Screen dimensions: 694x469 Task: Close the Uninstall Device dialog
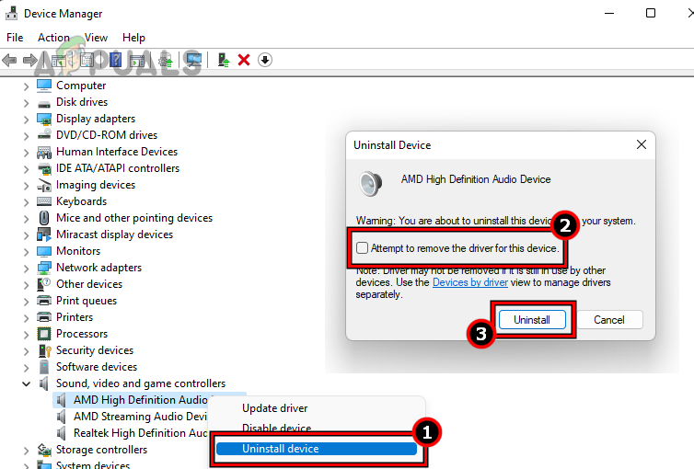coord(642,144)
